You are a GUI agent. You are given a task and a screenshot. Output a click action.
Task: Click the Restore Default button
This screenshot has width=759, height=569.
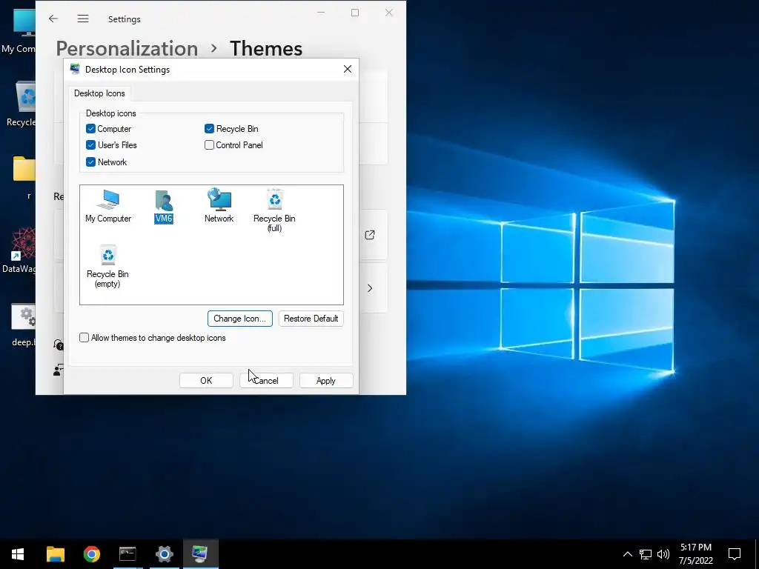tap(311, 319)
